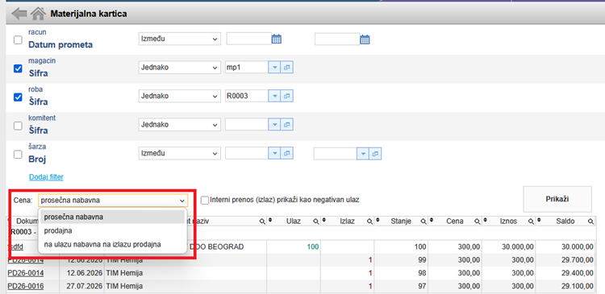605x294 pixels.
Task: Open calendar for first Datum prometa date
Action: tap(277, 39)
